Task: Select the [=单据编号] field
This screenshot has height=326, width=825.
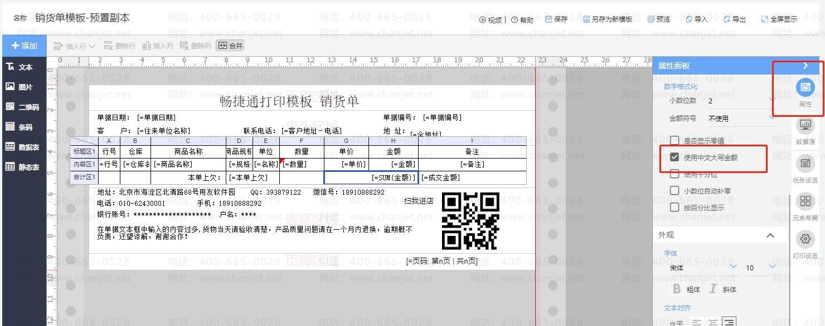Action: [x=442, y=117]
